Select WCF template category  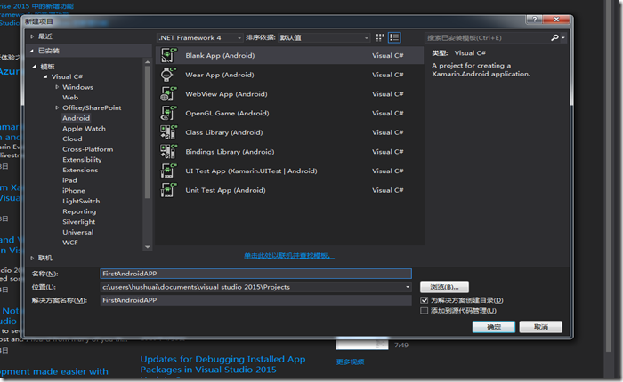[70, 243]
